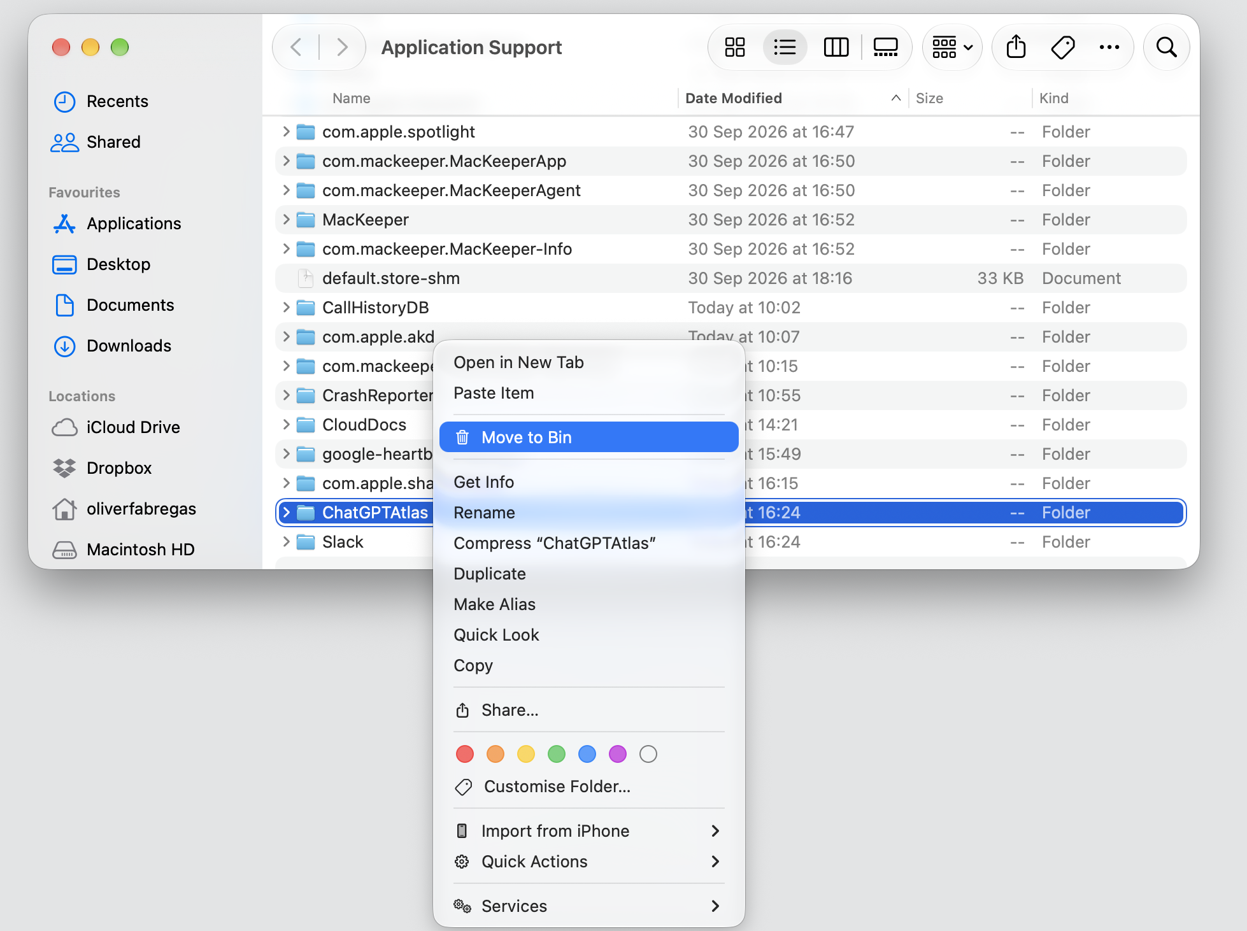Go back with the back arrow
The width and height of the screenshot is (1247, 931).
point(296,47)
